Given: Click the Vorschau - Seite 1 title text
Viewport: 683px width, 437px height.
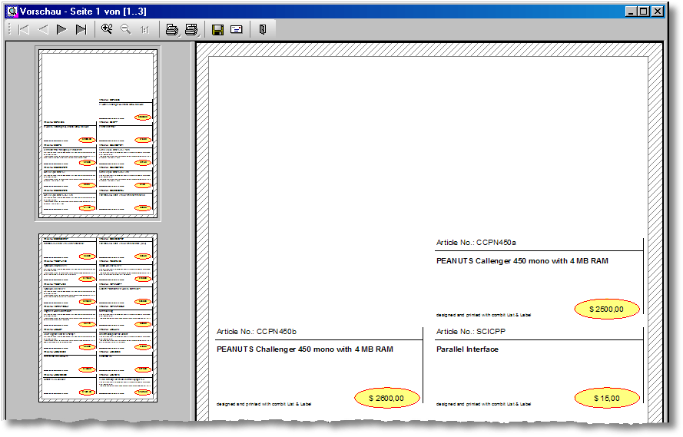Looking at the screenshot, I should tap(83, 12).
